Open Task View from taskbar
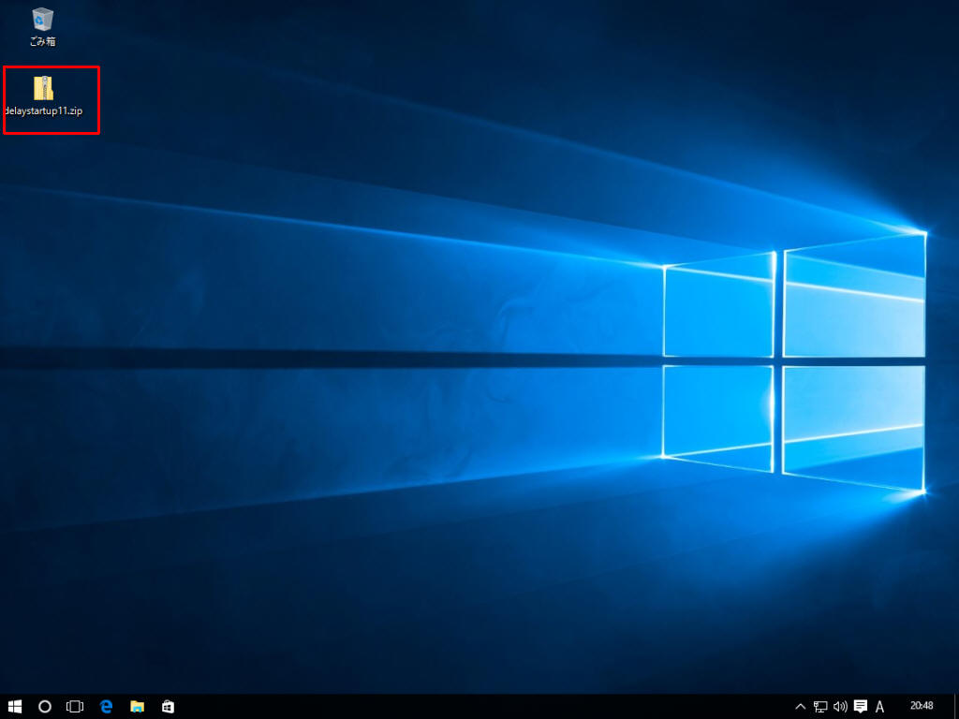 click(75, 707)
